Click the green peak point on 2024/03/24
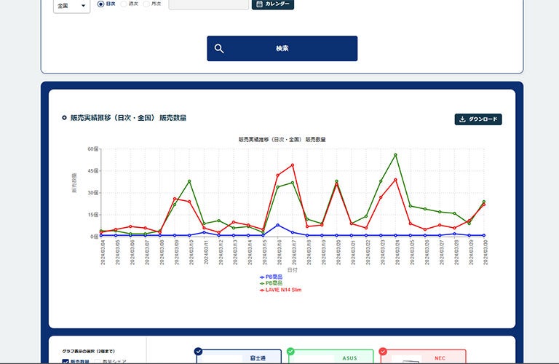559x364 pixels. tap(395, 155)
